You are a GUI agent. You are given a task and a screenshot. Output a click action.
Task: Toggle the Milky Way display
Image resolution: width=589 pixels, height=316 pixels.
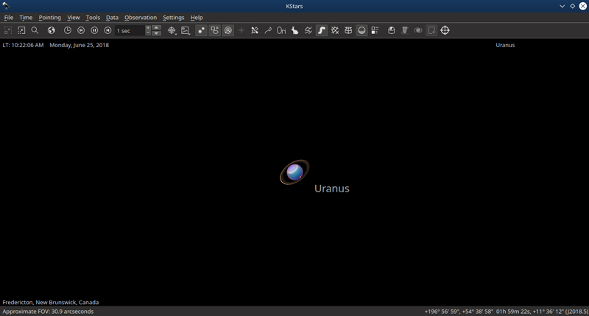(322, 30)
